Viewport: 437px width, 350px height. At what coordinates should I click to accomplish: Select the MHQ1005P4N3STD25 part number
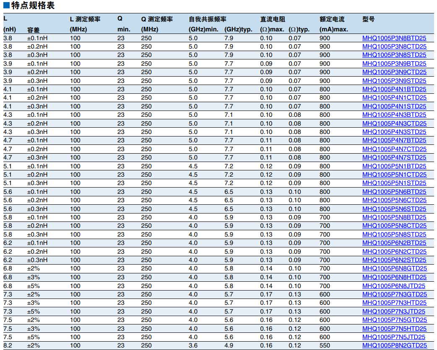[394, 132]
